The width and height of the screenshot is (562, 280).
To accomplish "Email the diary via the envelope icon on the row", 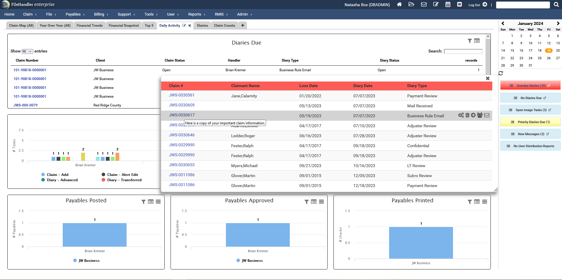I will (x=487, y=115).
